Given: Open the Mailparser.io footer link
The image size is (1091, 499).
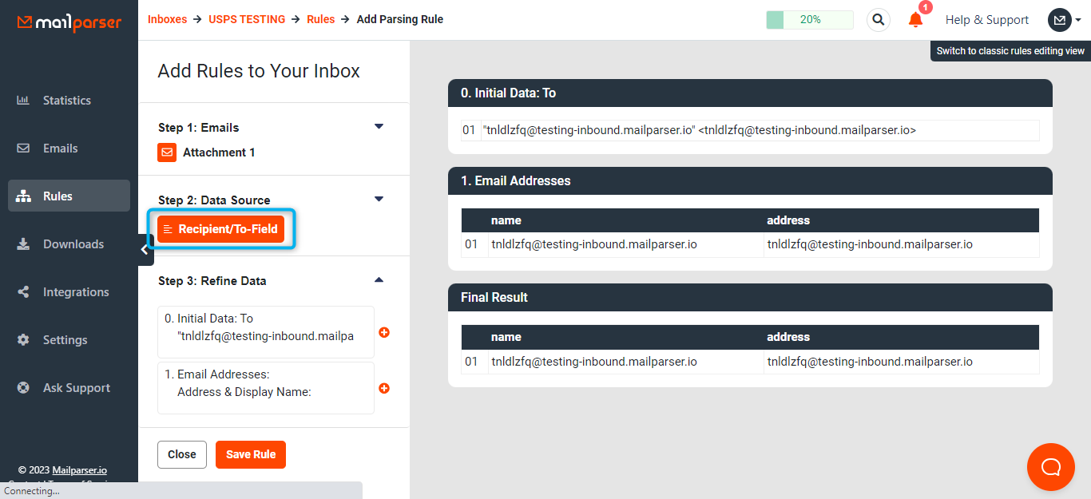Looking at the screenshot, I should pos(79,469).
